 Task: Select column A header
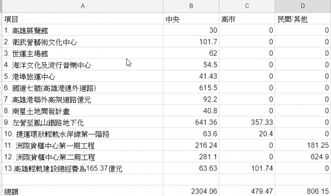point(83,6)
